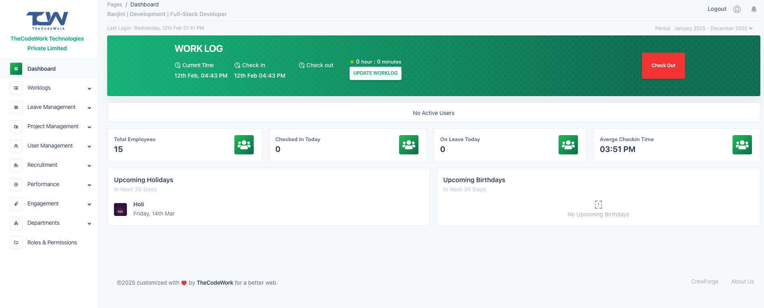
Task: Click the Leave Management sidebar icon
Action: (x=16, y=107)
